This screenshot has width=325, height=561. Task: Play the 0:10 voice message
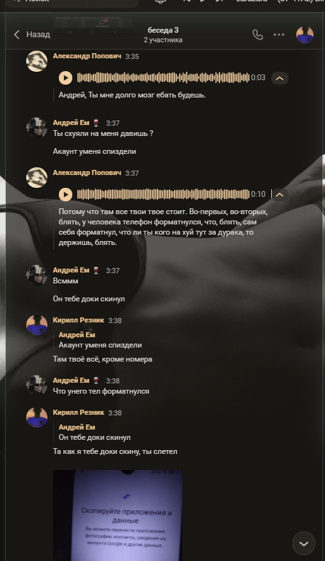[65, 194]
